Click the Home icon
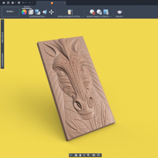This screenshot has height=158, width=158. [x=4, y=3]
